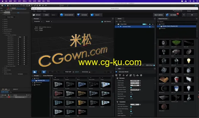Click the Model Browser search field
The image size is (199, 118).
point(177,22)
